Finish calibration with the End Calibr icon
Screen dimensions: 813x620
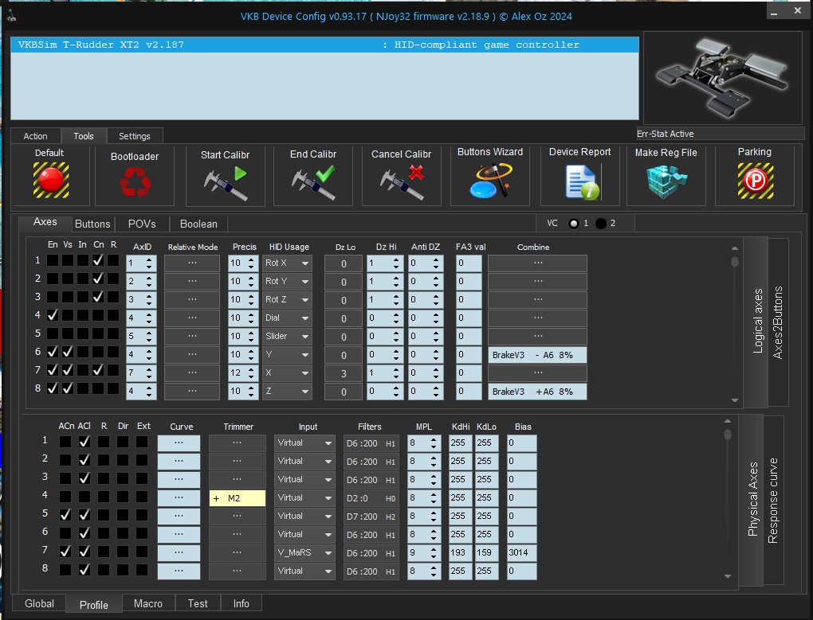[313, 183]
